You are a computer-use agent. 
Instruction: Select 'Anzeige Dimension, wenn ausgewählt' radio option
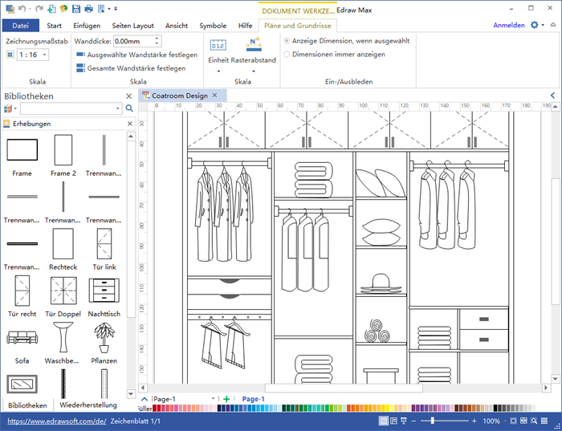287,41
